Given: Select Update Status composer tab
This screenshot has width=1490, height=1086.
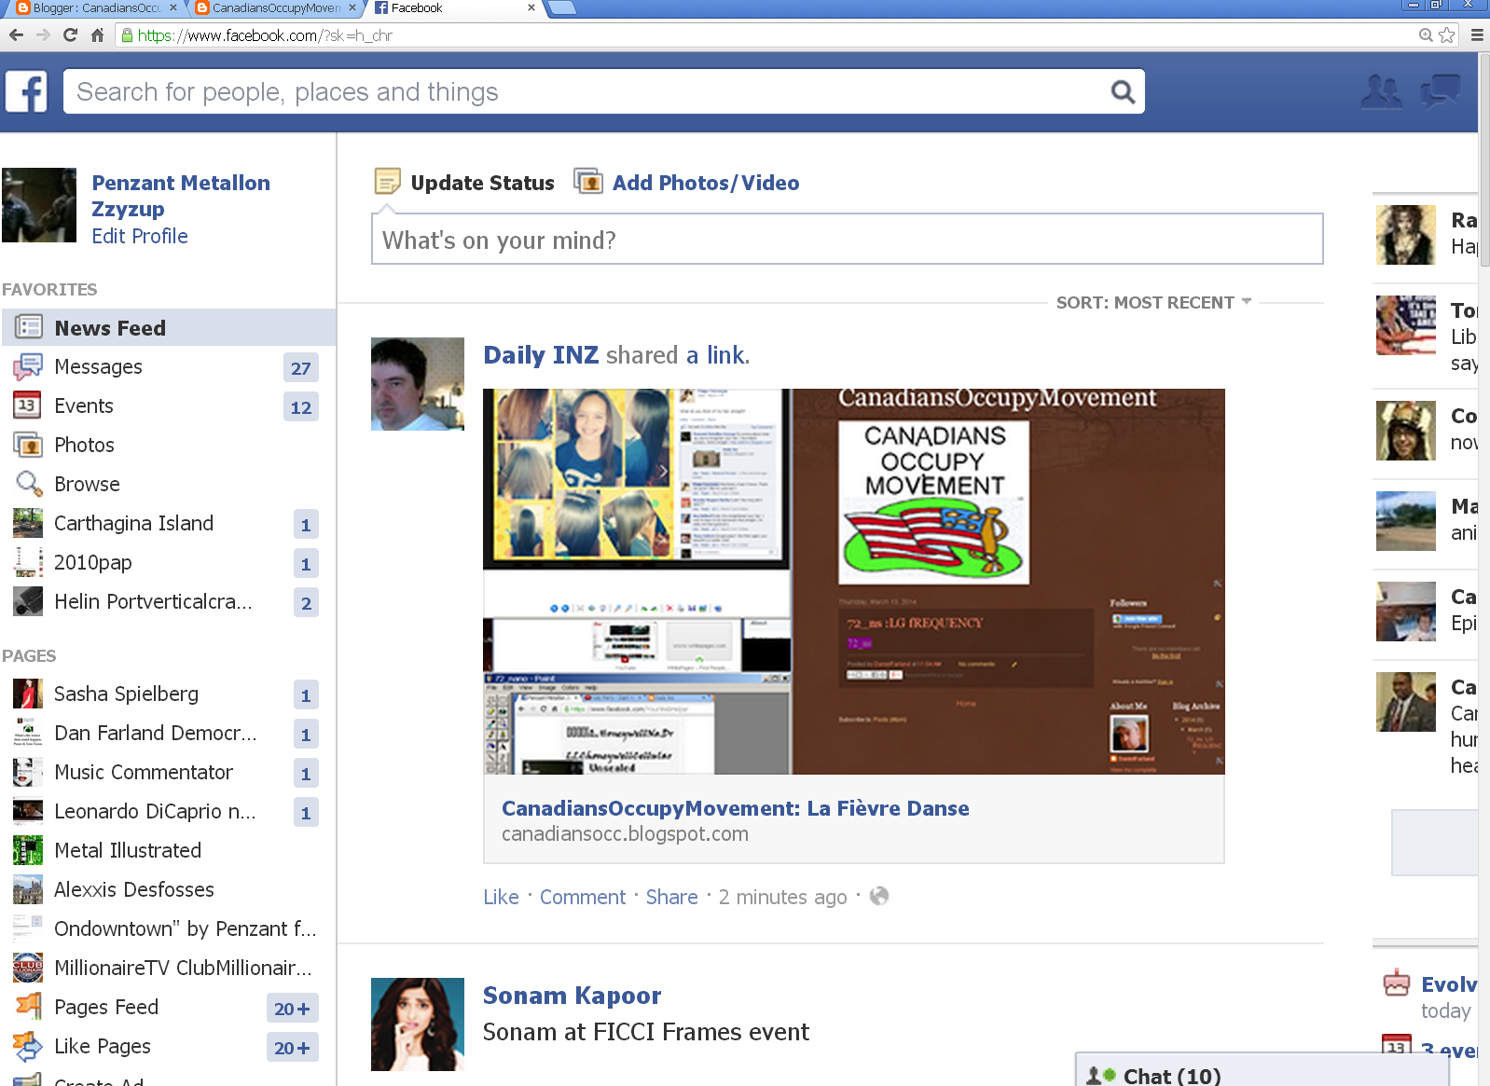Looking at the screenshot, I should [x=464, y=182].
